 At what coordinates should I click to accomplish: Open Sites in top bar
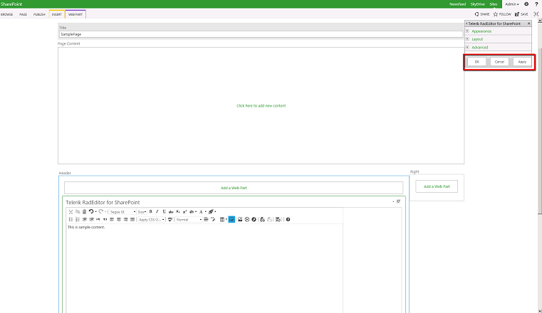[494, 4]
